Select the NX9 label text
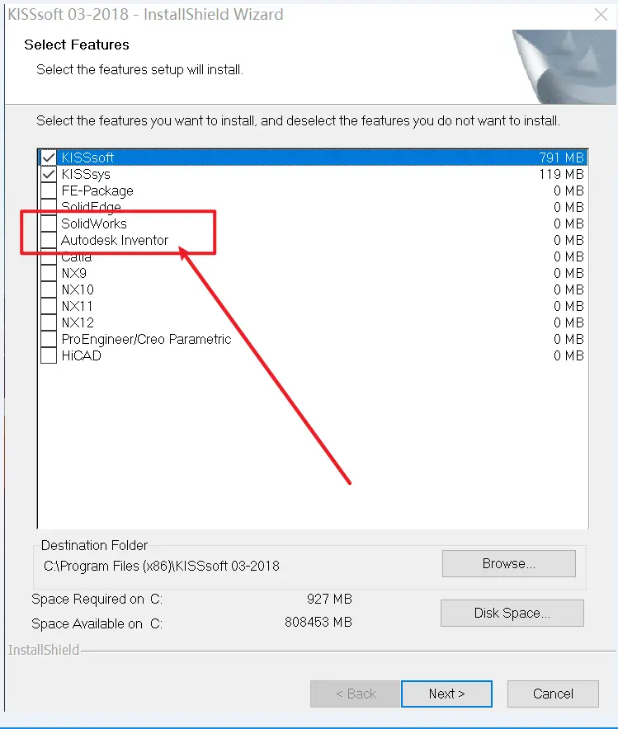The image size is (618, 729). tap(74, 274)
